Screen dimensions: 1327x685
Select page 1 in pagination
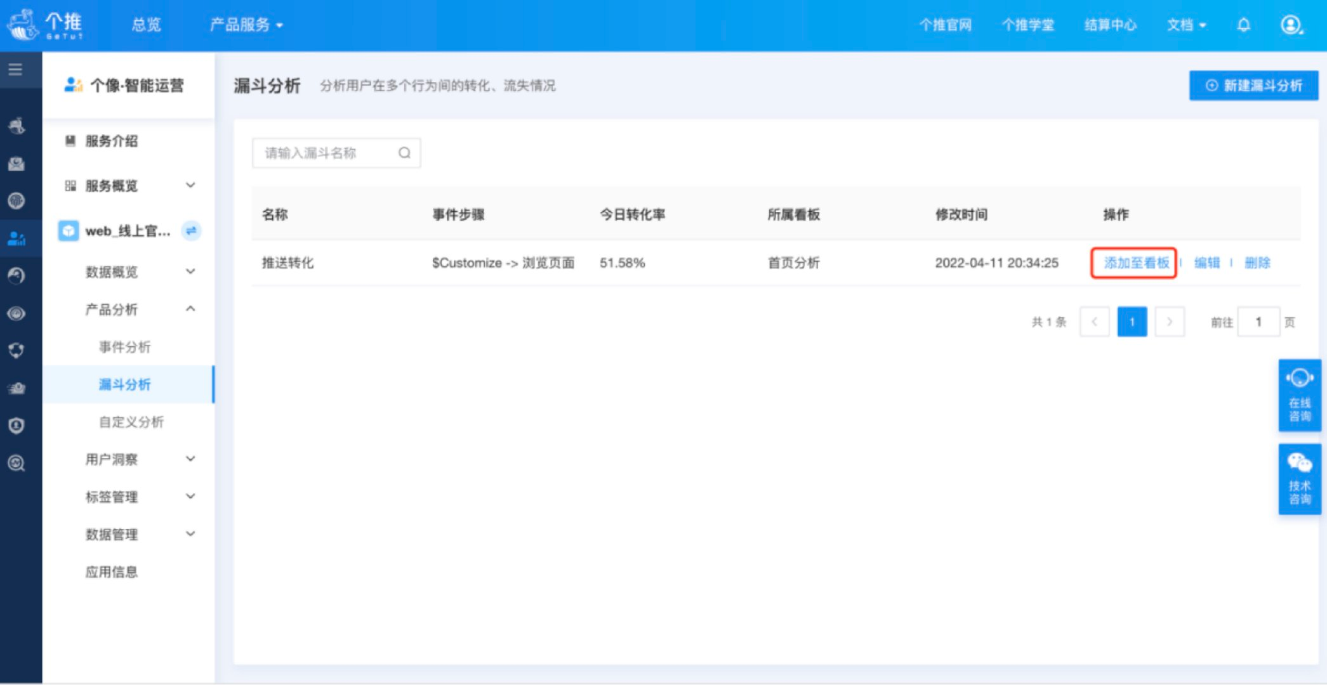pyautogui.click(x=1132, y=322)
